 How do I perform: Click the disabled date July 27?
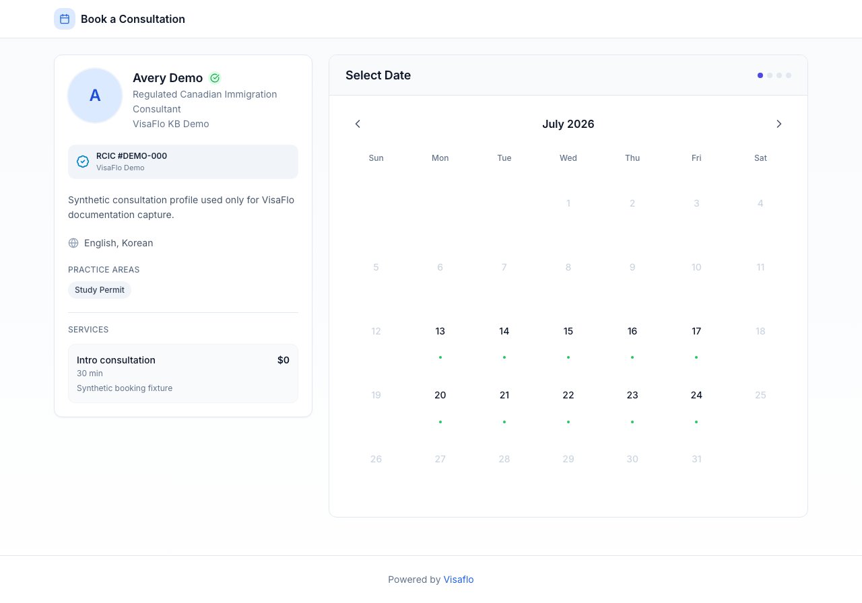(440, 459)
